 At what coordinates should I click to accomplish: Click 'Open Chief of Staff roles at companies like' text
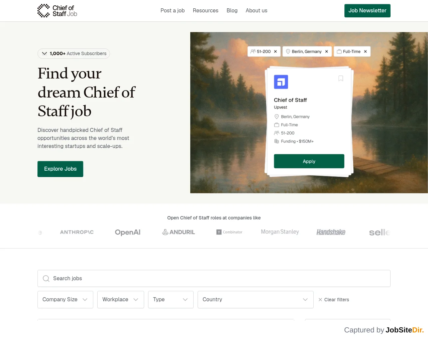coord(214,218)
